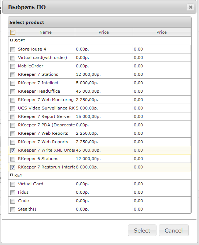Click the second Price column header

pyautogui.click(x=162, y=32)
